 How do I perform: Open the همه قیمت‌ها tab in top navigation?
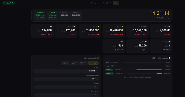coord(107,3)
